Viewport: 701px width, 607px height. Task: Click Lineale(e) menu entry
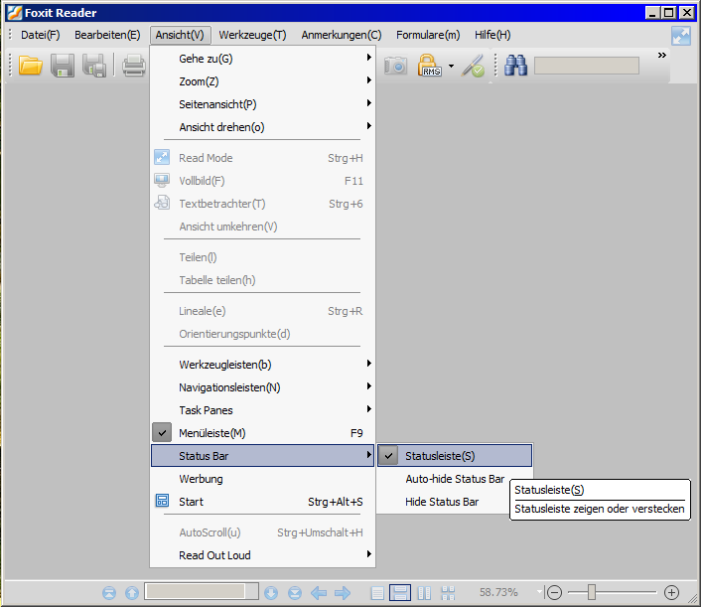click(262, 311)
